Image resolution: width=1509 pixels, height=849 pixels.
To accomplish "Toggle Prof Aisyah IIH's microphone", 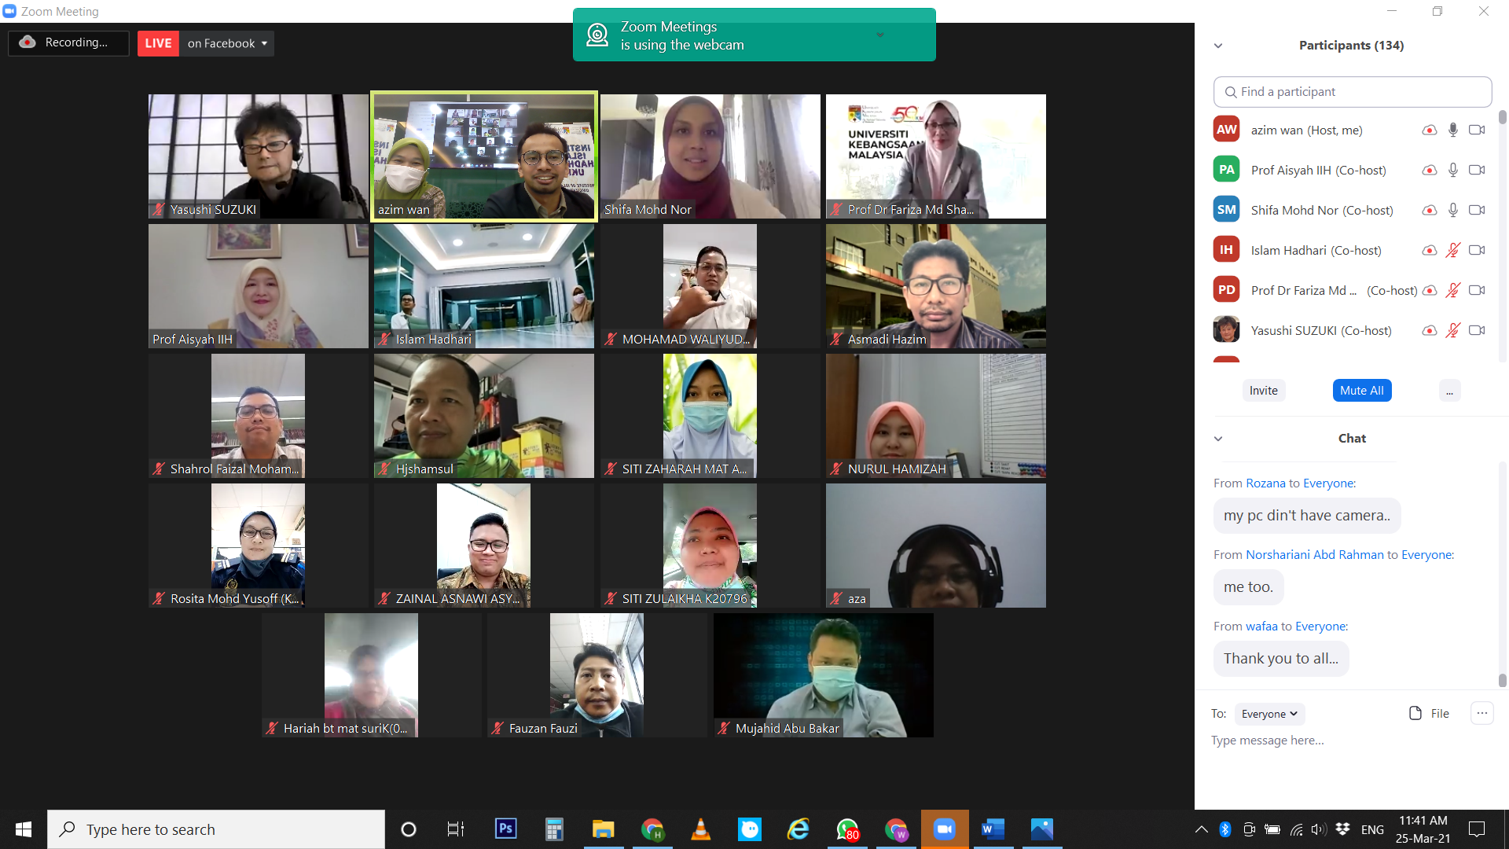I will coord(1453,170).
